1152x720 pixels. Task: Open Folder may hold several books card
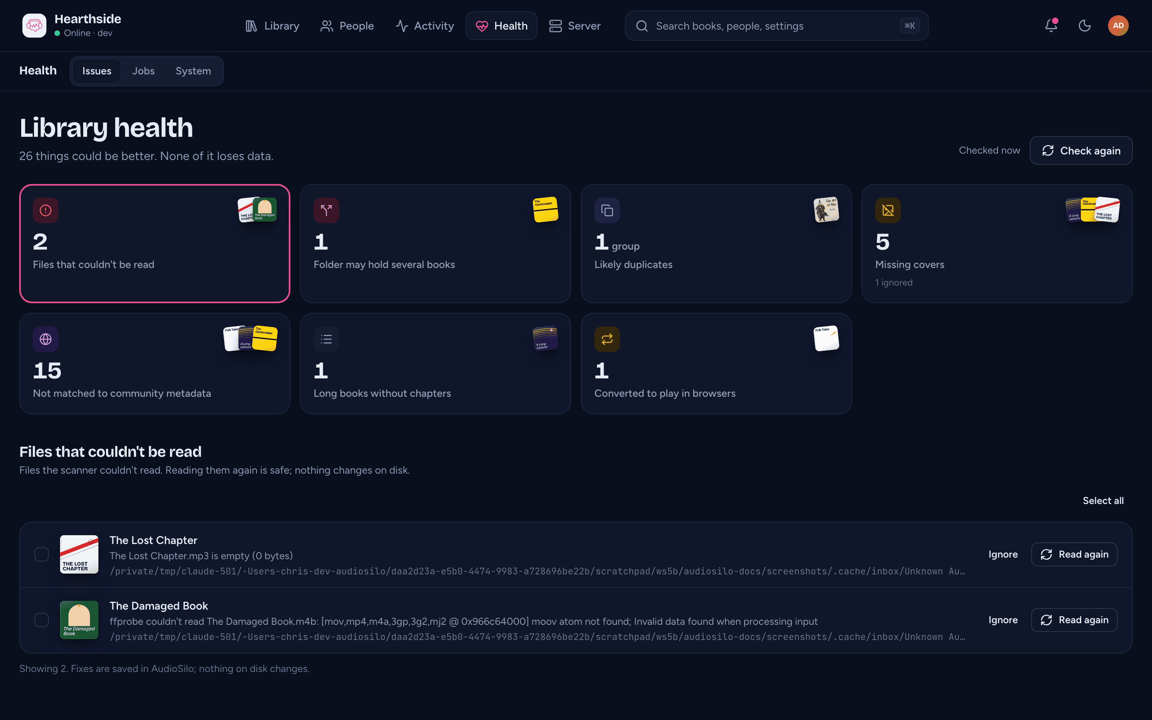(x=435, y=243)
